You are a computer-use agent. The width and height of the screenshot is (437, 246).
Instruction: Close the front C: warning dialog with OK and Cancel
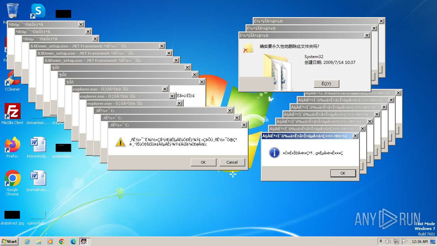click(244, 125)
